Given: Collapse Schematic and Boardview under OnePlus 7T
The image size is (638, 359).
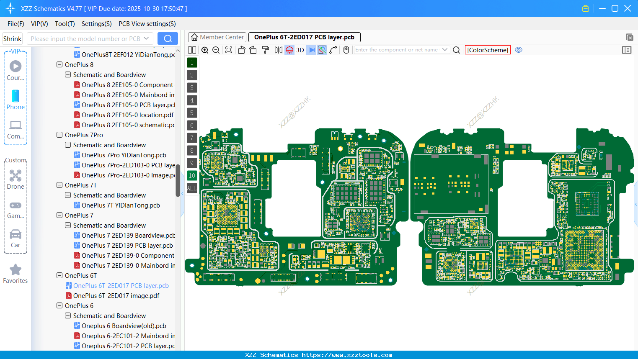Looking at the screenshot, I should tap(67, 195).
